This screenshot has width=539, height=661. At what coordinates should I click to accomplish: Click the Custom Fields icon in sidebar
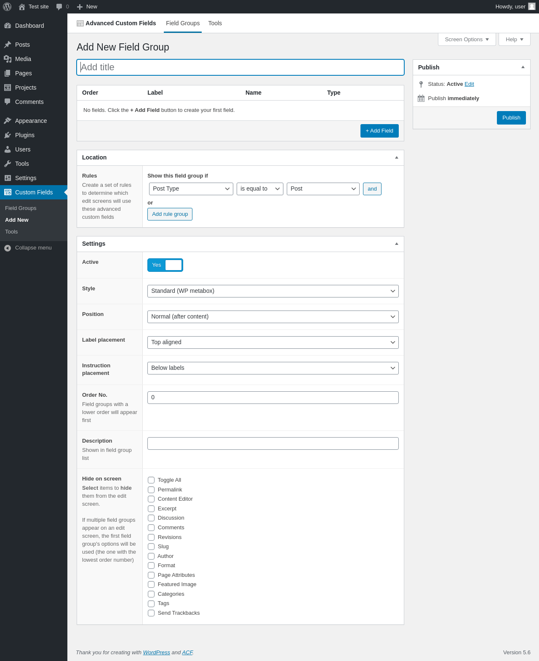point(8,192)
